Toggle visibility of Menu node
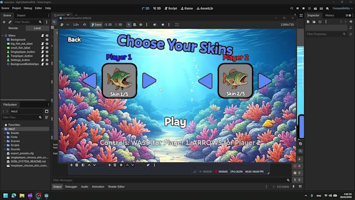The width and height of the screenshot is (355, 200). [x=47, y=36]
